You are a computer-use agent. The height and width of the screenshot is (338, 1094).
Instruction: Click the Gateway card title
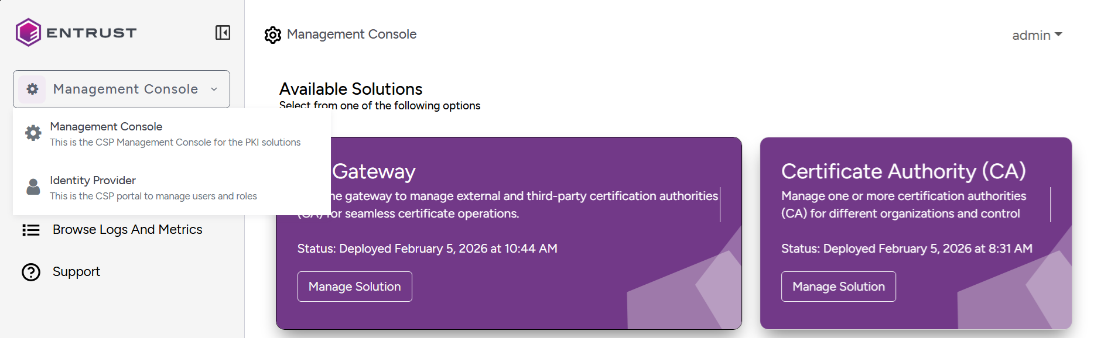[374, 172]
